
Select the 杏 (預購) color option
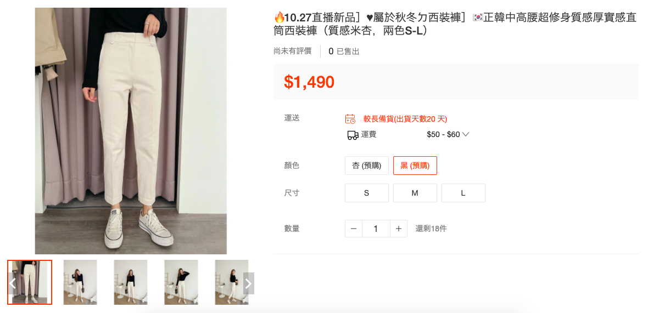click(x=367, y=166)
